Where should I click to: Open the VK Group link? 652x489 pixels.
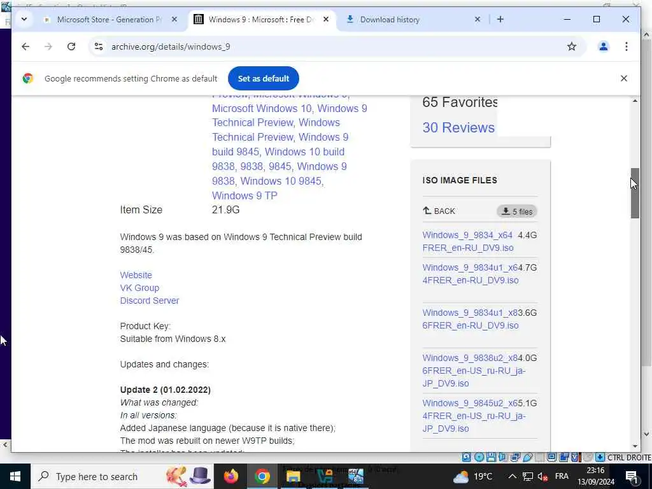click(x=139, y=288)
